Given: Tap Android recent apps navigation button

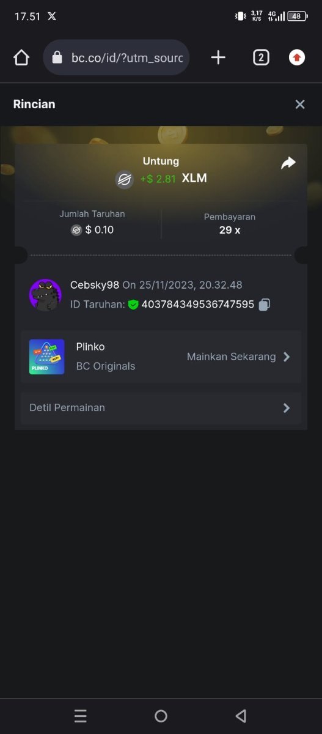Looking at the screenshot, I should pyautogui.click(x=80, y=716).
